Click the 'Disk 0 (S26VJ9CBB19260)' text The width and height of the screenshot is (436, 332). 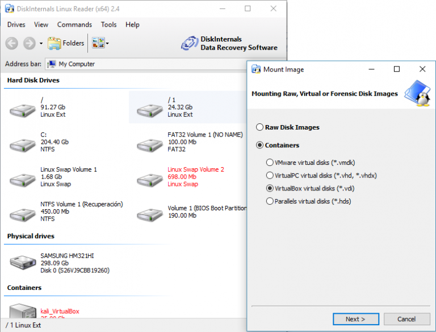click(75, 271)
